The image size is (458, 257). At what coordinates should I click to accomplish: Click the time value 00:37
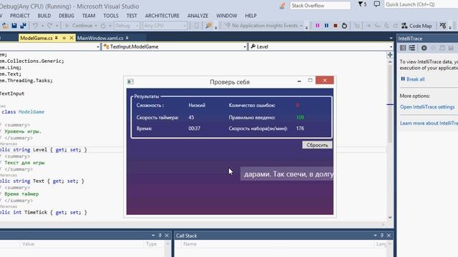click(x=194, y=128)
